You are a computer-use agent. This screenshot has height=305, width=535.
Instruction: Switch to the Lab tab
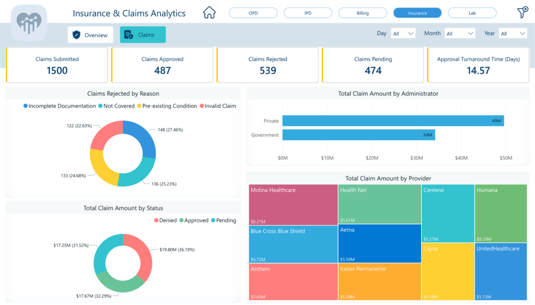(x=472, y=13)
